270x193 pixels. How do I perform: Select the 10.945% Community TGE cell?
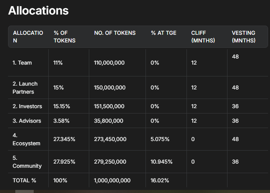point(161,162)
